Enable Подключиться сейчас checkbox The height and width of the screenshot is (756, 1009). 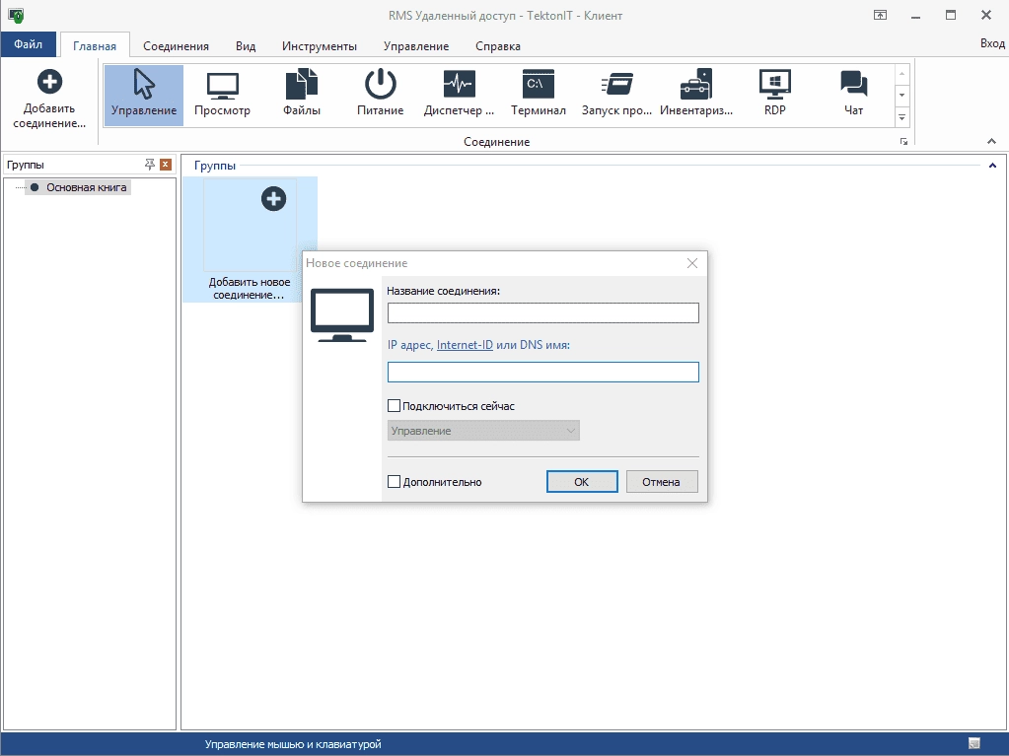point(394,406)
